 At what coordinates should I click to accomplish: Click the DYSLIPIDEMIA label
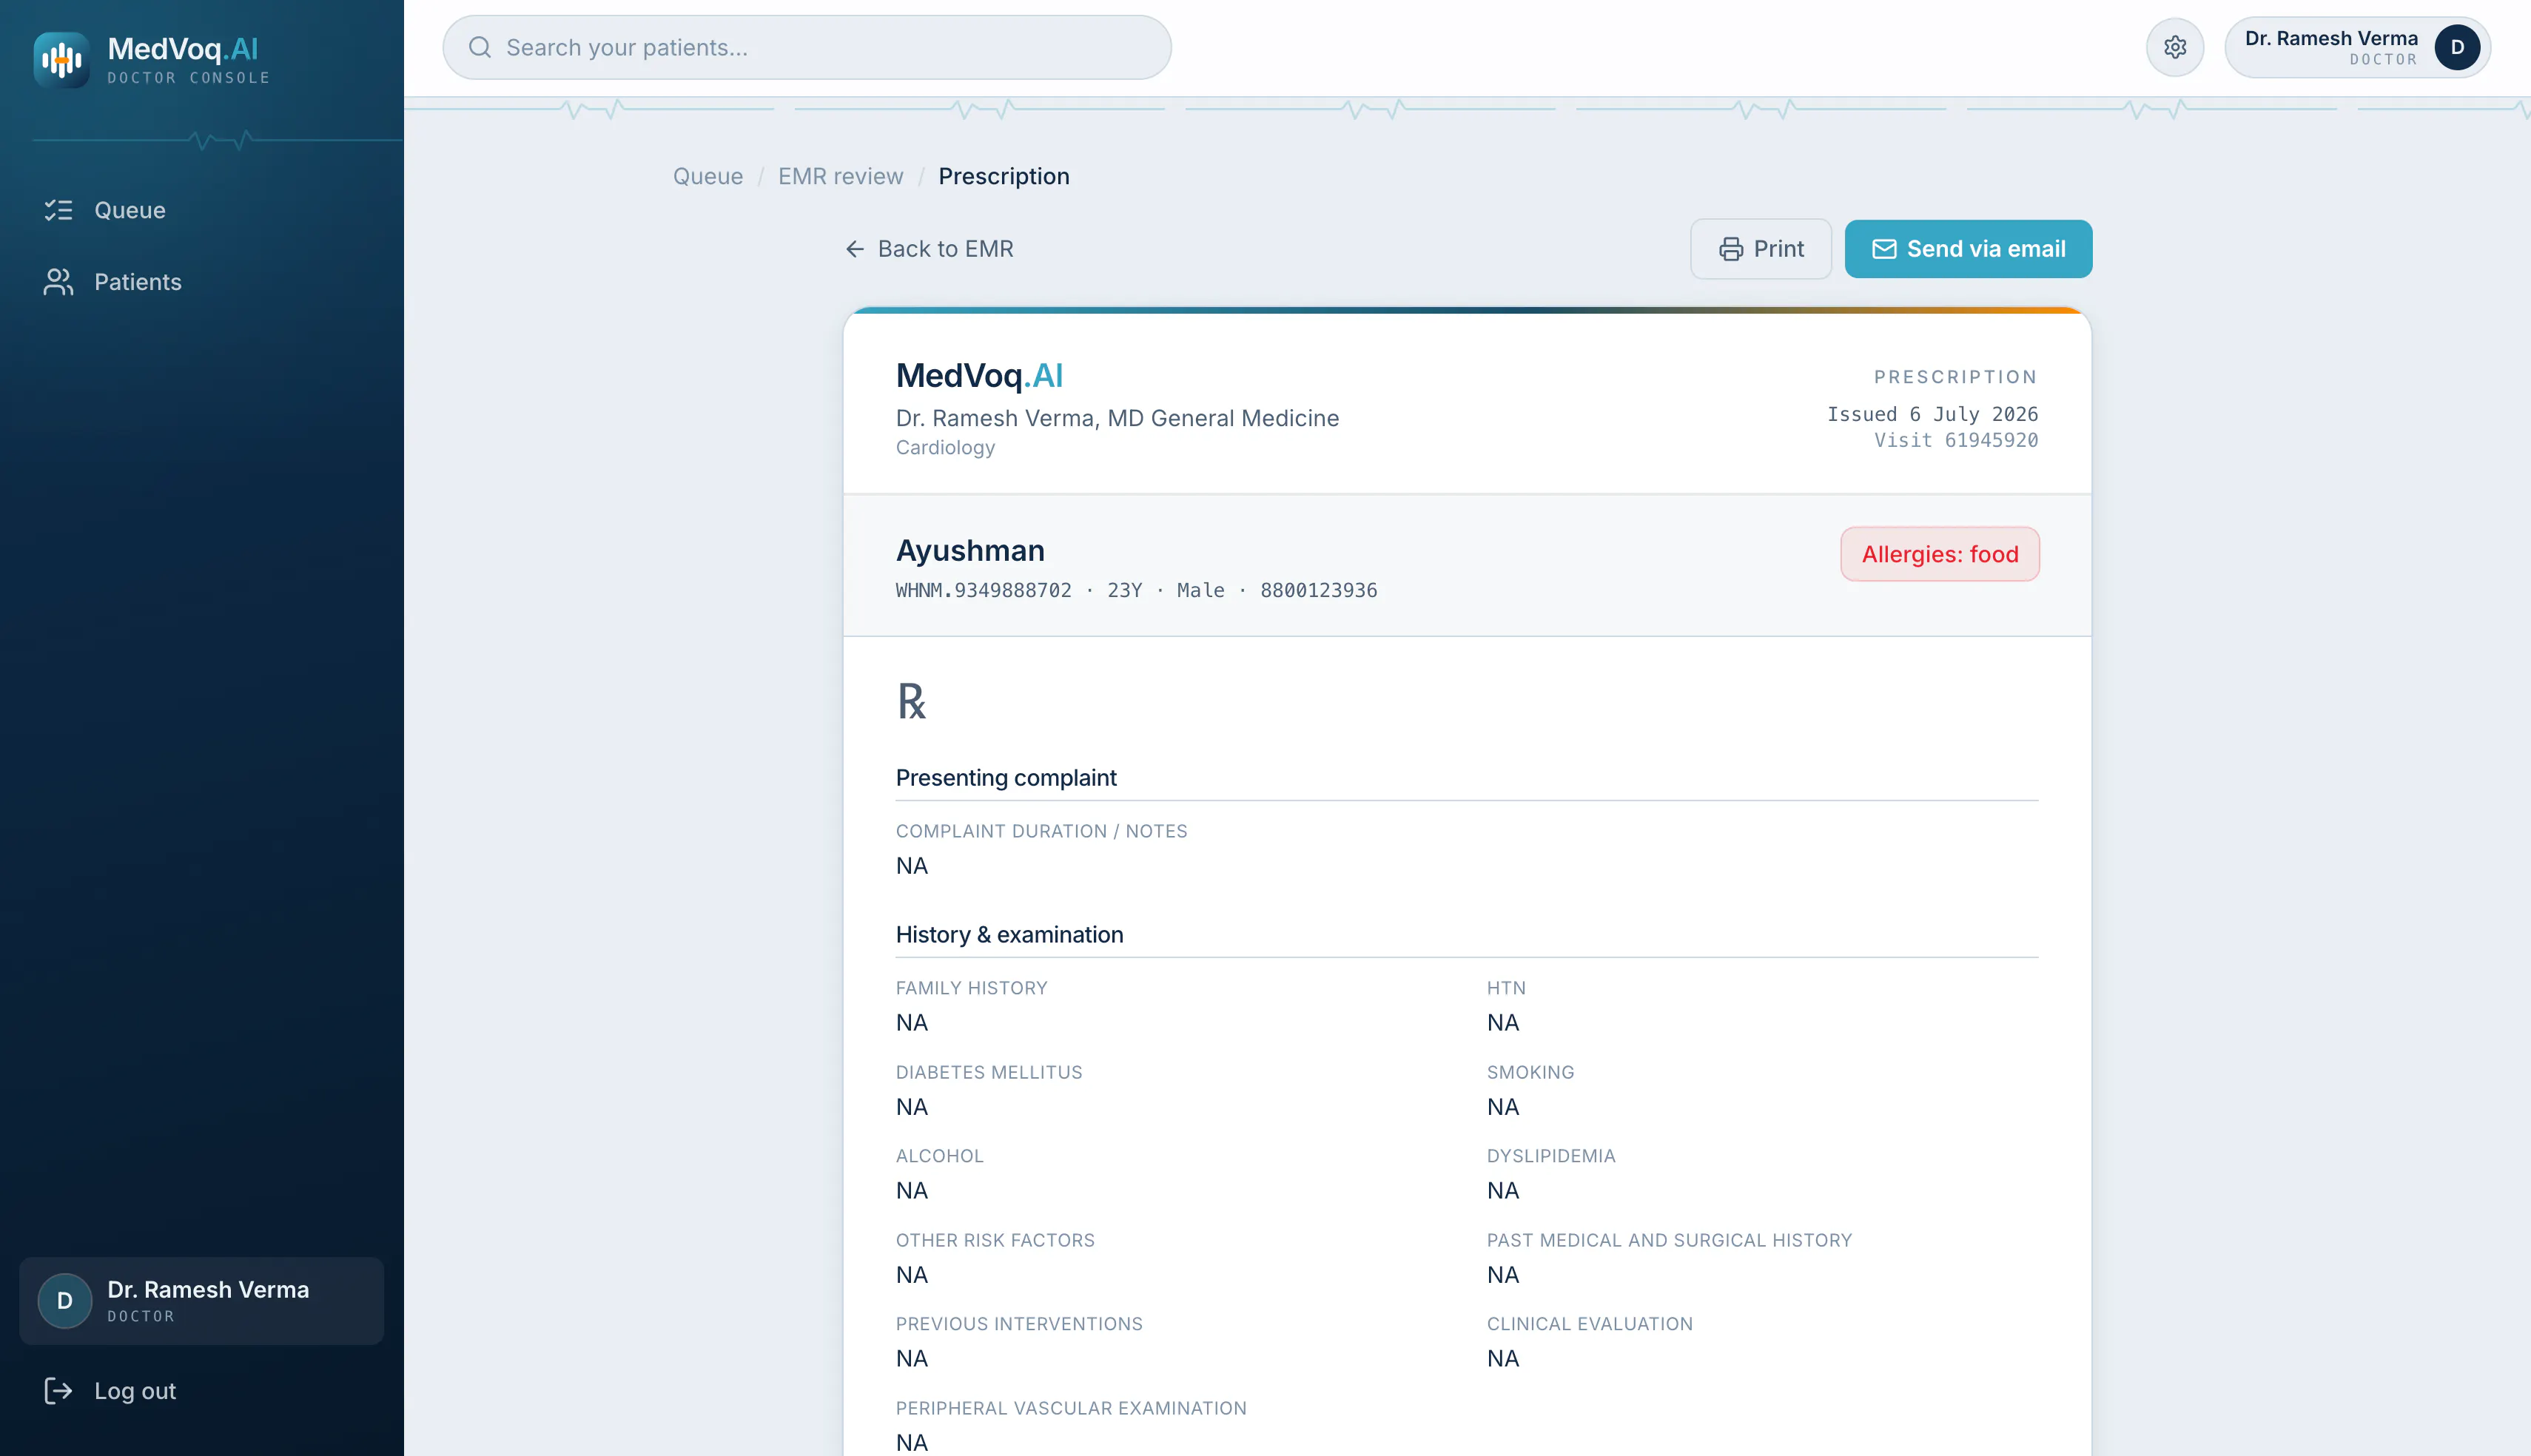coord(1551,1156)
